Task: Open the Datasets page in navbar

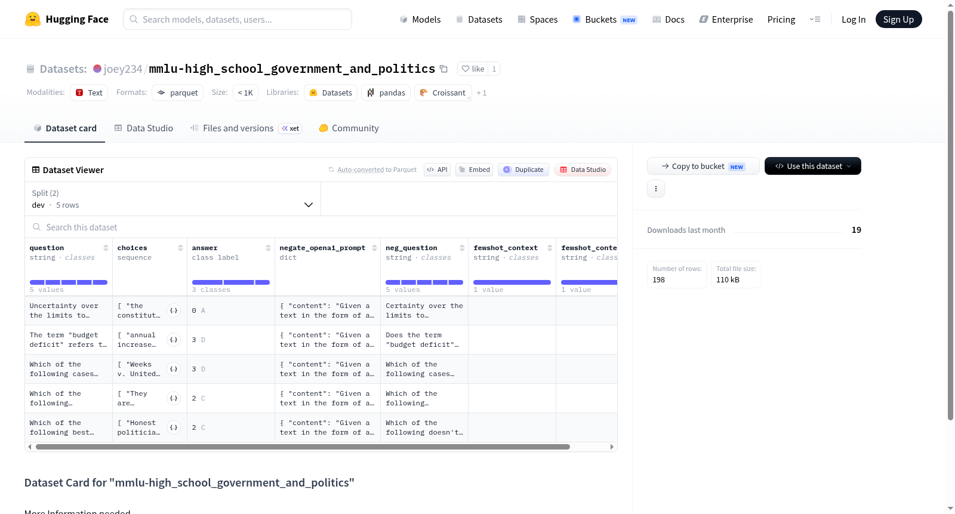Action: pyautogui.click(x=479, y=19)
